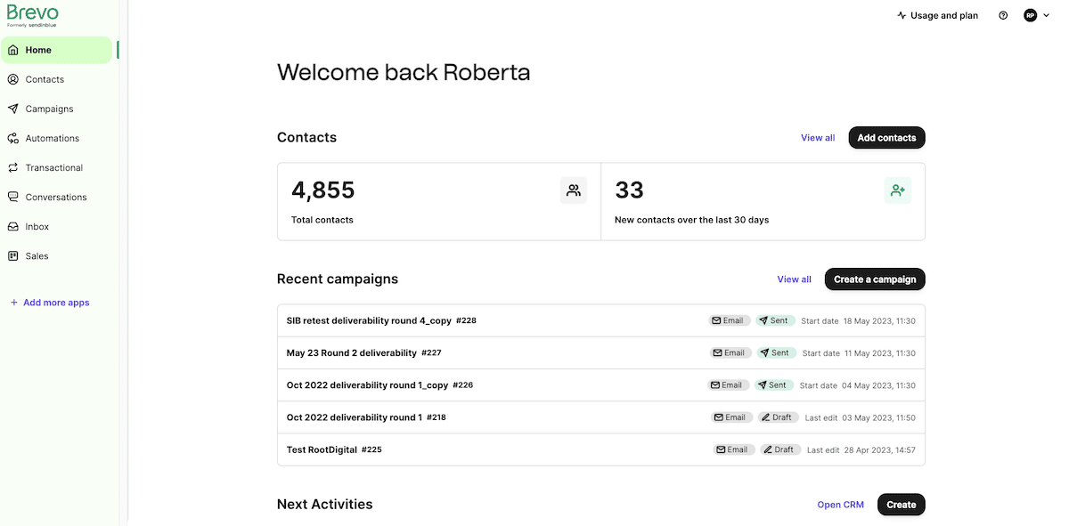Click the help question mark icon
Image resolution: width=1069 pixels, height=526 pixels.
click(1003, 15)
